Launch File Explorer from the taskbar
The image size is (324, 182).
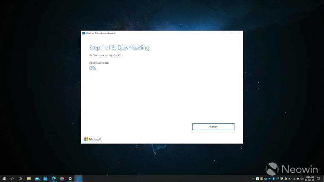(29, 179)
